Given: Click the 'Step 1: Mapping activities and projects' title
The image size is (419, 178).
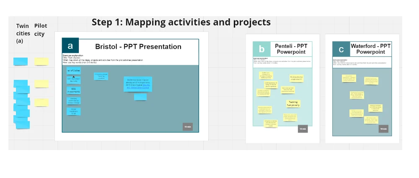Looking at the screenshot, I should point(181,22).
